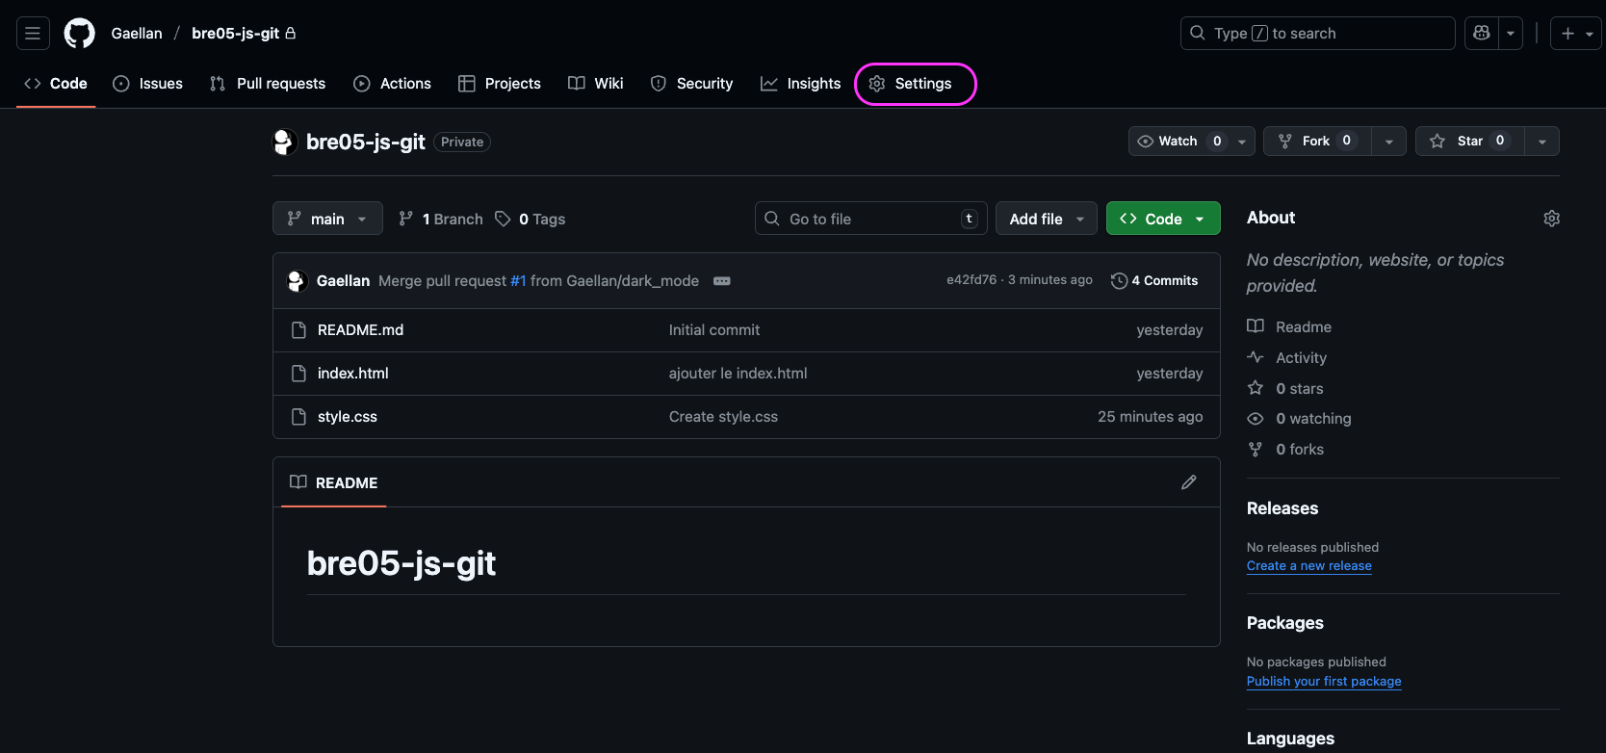Viewport: 1606px width, 753px height.
Task: View the 0 Tags list
Action: point(531,220)
